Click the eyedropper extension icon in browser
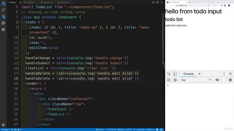 (x=213, y=5)
